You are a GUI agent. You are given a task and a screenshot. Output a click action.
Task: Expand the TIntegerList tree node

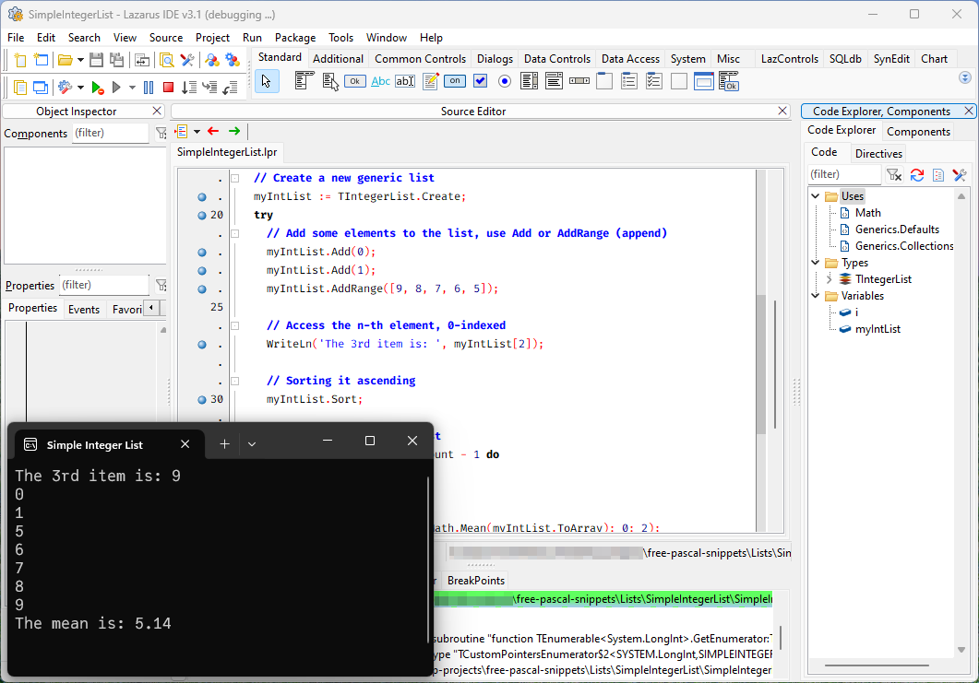(x=829, y=279)
